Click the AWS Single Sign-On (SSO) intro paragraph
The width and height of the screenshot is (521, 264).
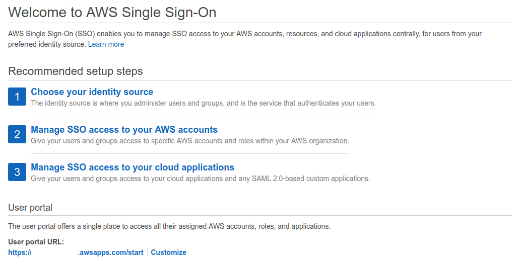pos(245,39)
